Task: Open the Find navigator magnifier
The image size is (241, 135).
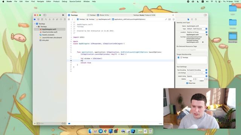Action: pyautogui.click(x=46, y=19)
